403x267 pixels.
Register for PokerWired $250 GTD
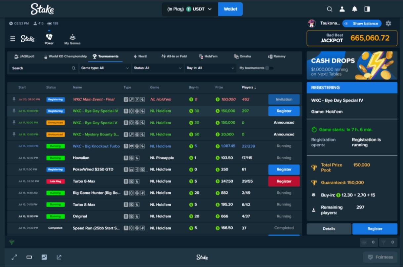[284, 170]
